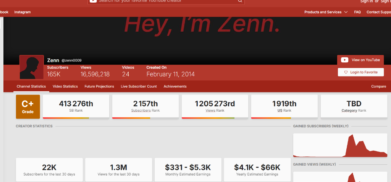Click the 1919th US Rank card
This screenshot has height=182, width=391.
(x=284, y=107)
